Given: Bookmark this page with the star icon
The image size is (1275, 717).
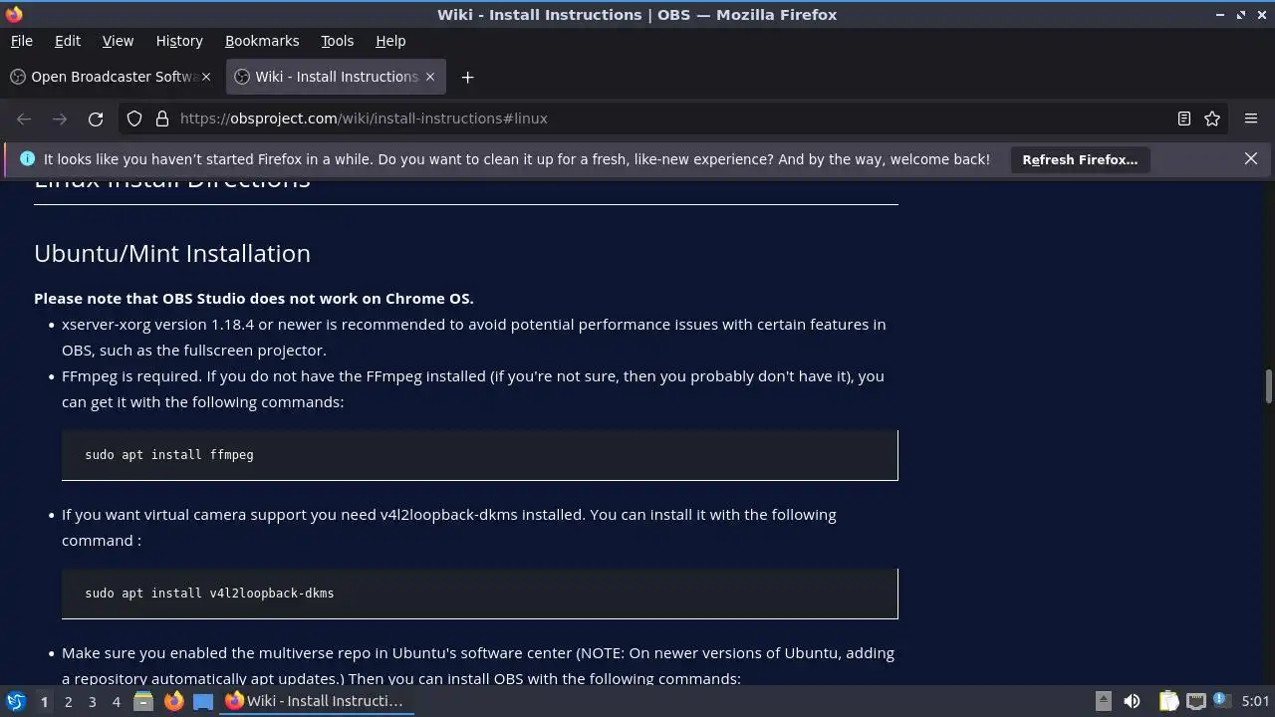Looking at the screenshot, I should pos(1212,119).
